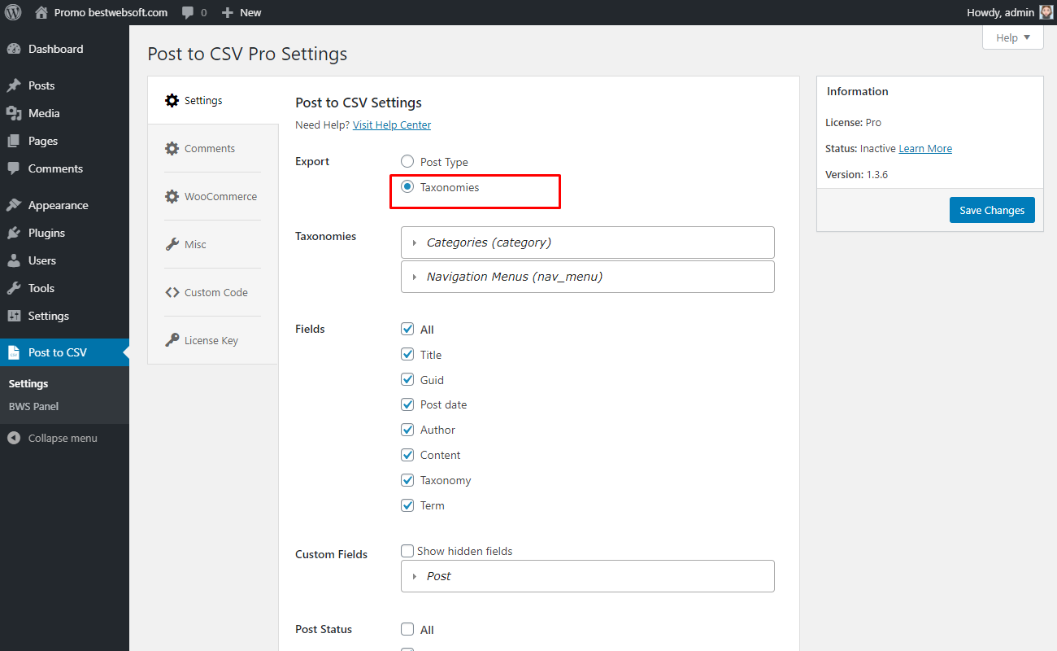The image size is (1057, 651).
Task: Expand Navigation Menus (nav_menu) section
Action: click(587, 277)
